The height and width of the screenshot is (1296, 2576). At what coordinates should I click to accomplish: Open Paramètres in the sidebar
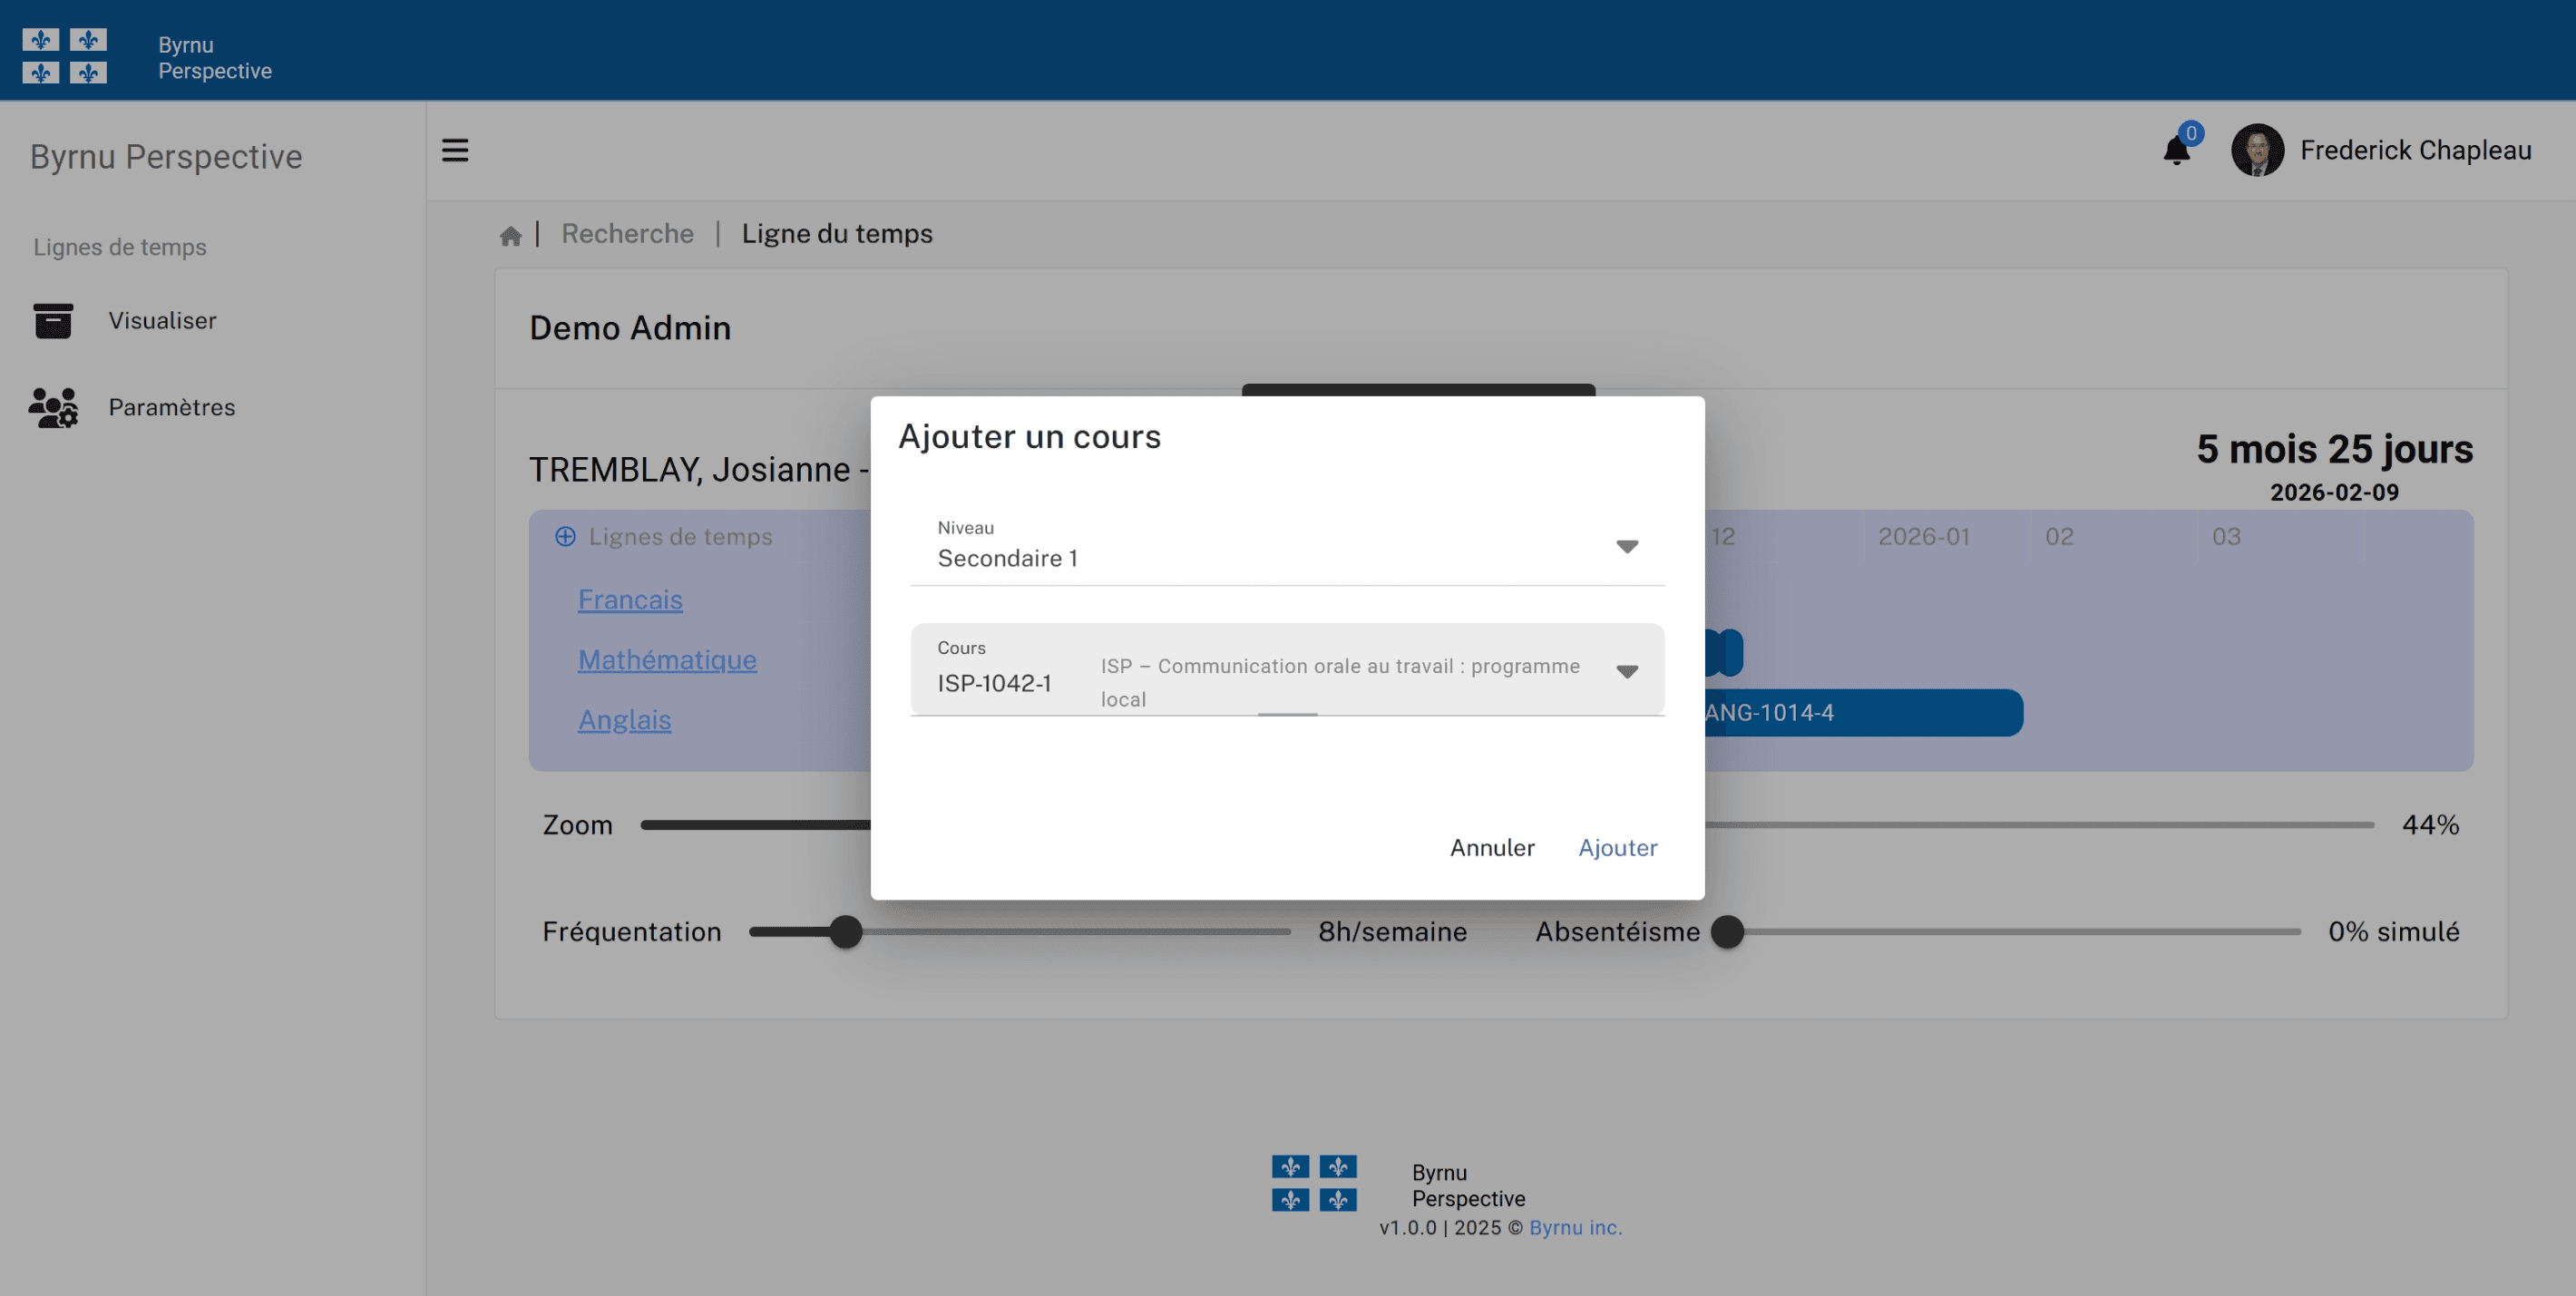point(172,407)
